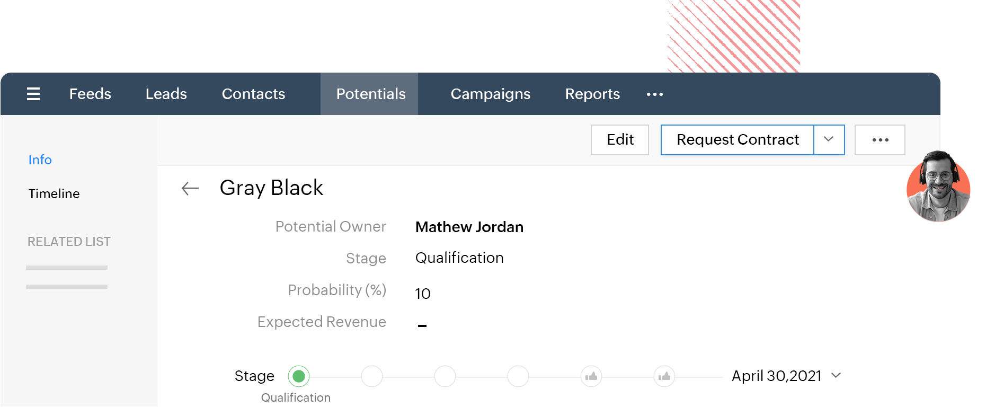Select the fourth empty stage circle

(518, 376)
